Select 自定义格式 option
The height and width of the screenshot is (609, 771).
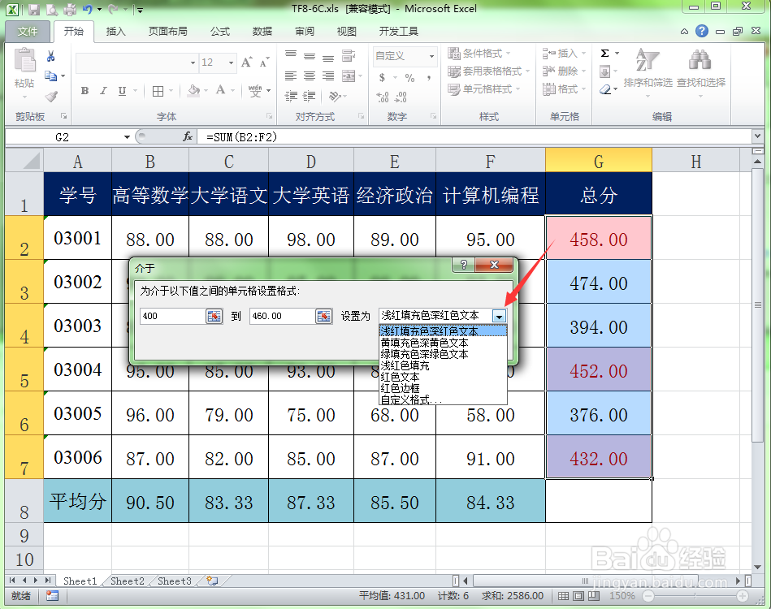(x=443, y=400)
